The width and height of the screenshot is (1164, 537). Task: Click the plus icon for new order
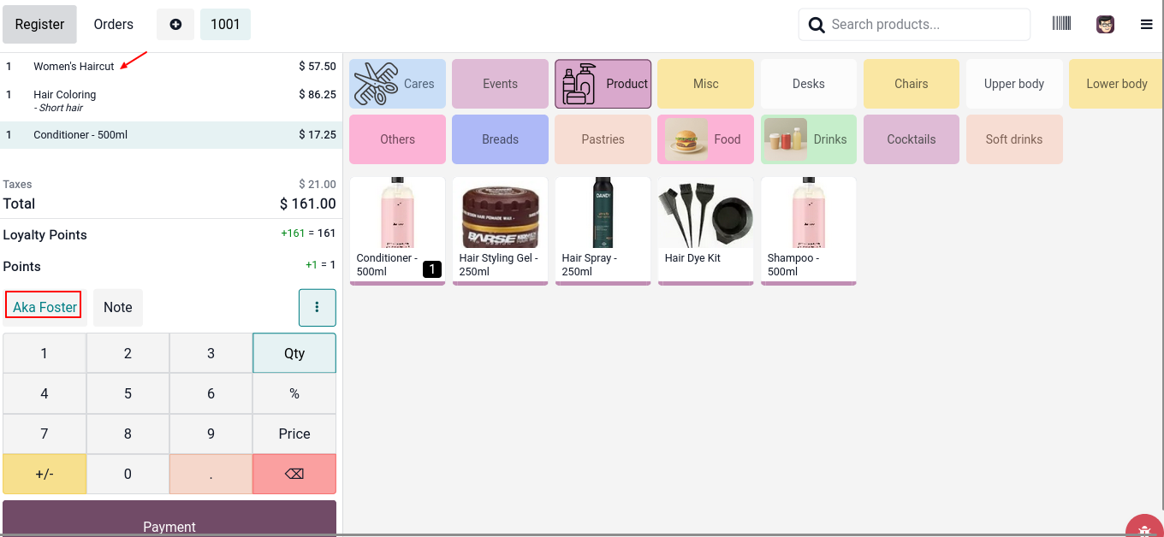tap(175, 24)
